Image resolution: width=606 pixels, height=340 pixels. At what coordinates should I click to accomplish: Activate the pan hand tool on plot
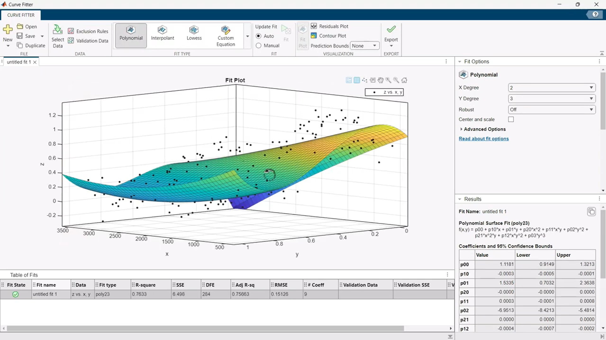[380, 80]
